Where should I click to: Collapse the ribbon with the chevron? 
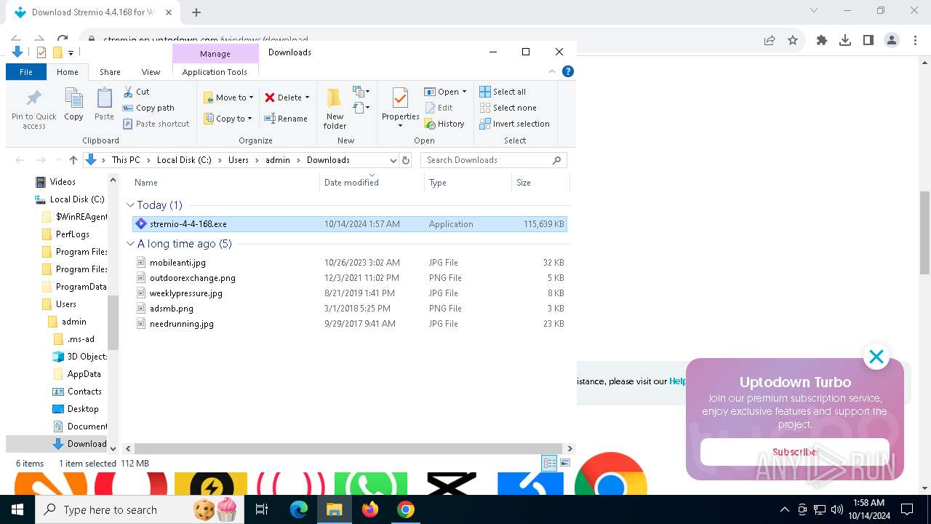(552, 71)
